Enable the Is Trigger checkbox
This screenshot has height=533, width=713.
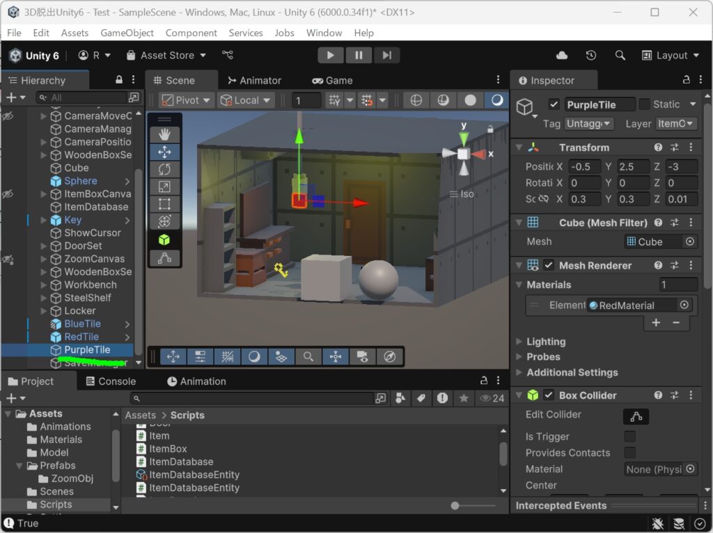[x=629, y=436]
